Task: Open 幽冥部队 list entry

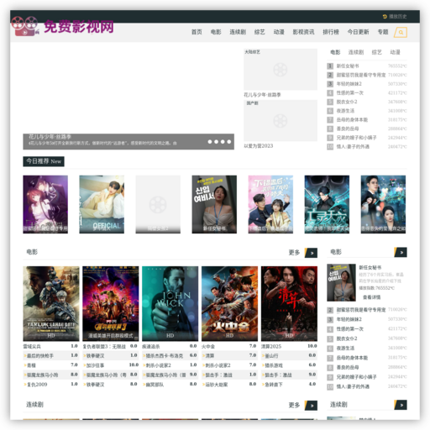Action: tap(155, 385)
